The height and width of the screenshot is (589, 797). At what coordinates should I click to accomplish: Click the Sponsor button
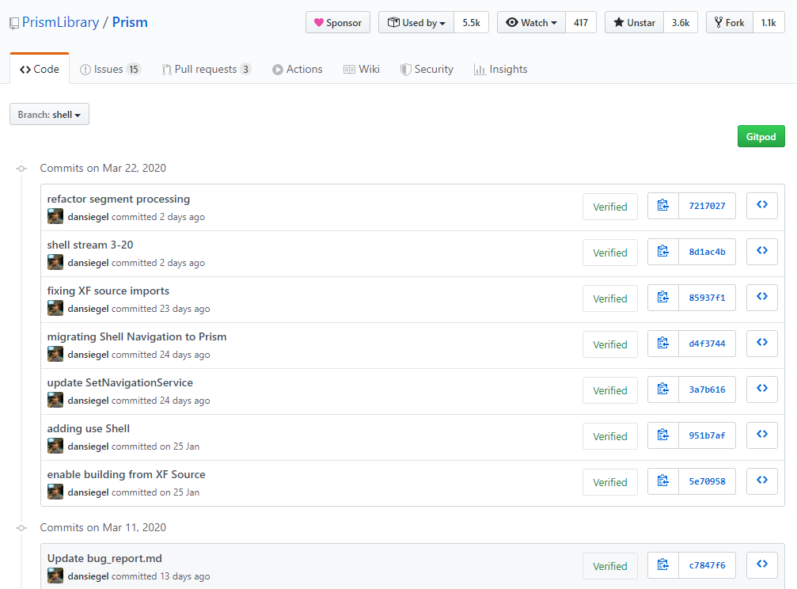coord(338,22)
